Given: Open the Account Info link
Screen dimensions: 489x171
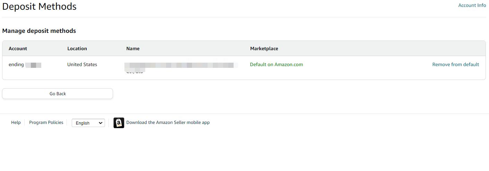Looking at the screenshot, I should pos(472,5).
